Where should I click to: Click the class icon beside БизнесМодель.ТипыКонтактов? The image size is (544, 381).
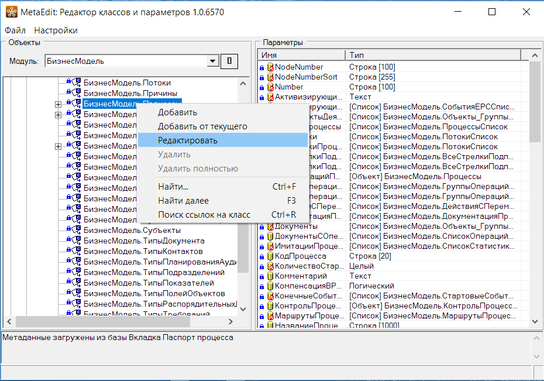(x=77, y=251)
